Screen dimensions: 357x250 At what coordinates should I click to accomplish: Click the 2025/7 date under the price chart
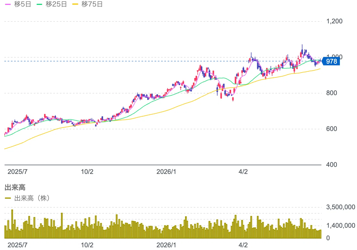tap(18, 172)
